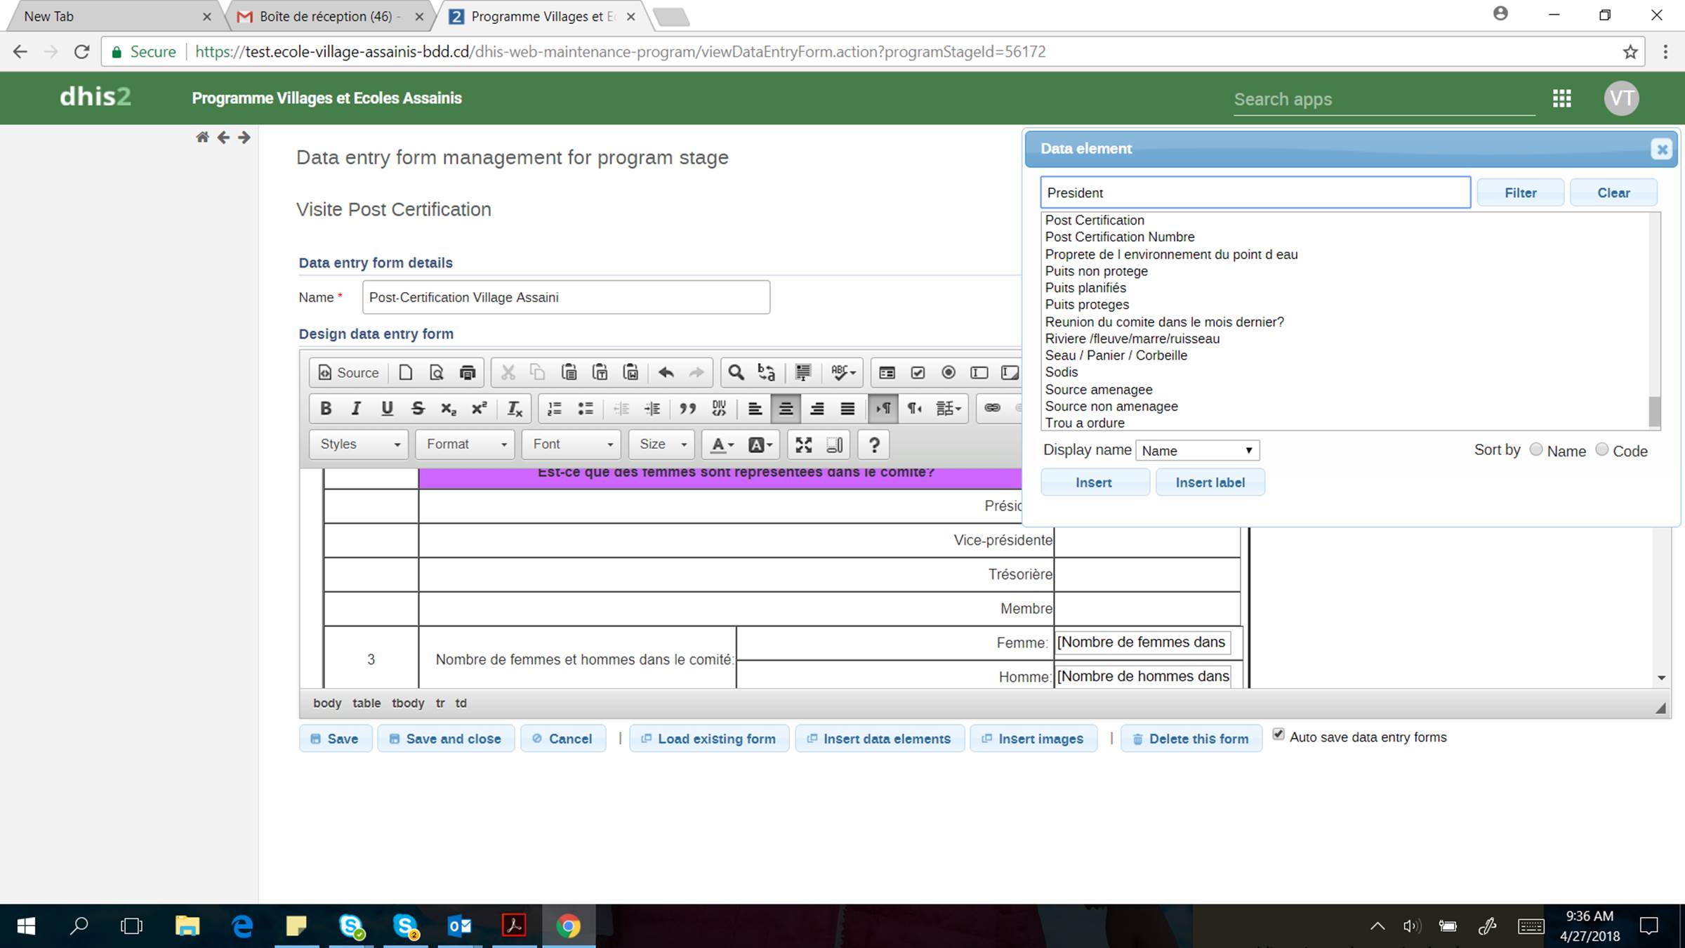Viewport: 1685px width, 948px height.
Task: Select Sort by Code radio button
Action: [1602, 449]
